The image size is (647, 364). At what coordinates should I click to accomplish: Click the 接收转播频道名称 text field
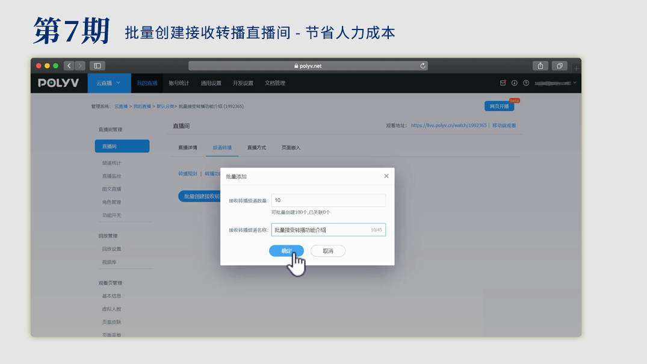pyautogui.click(x=319, y=230)
